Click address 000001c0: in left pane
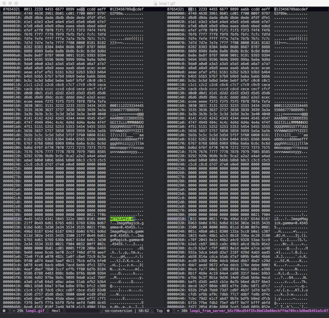 click(12, 131)
